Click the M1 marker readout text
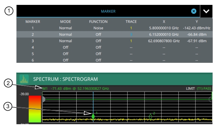The height and width of the screenshot is (127, 218). coord(76,89)
